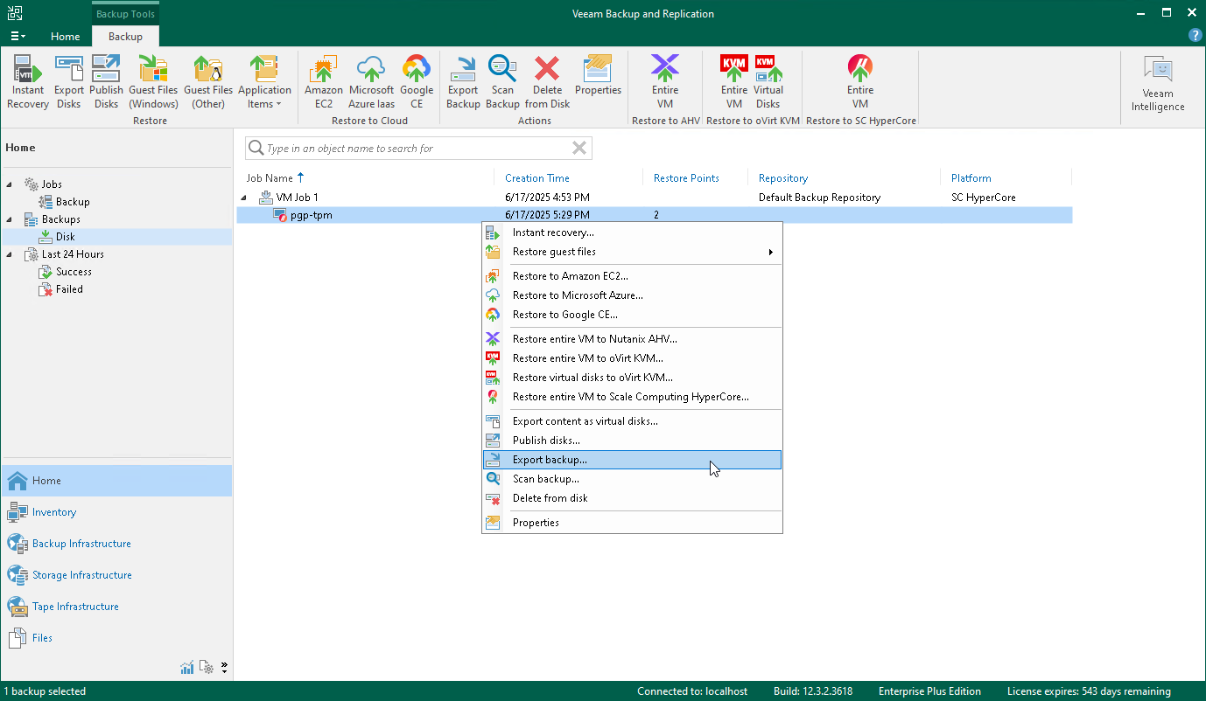Click Entire VM under Restore to SC HyperCore
The image size is (1206, 701).
860,82
